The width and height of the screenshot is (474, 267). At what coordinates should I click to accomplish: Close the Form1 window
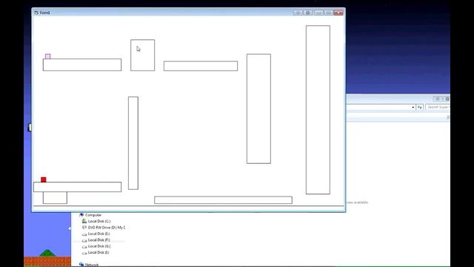coord(338,13)
